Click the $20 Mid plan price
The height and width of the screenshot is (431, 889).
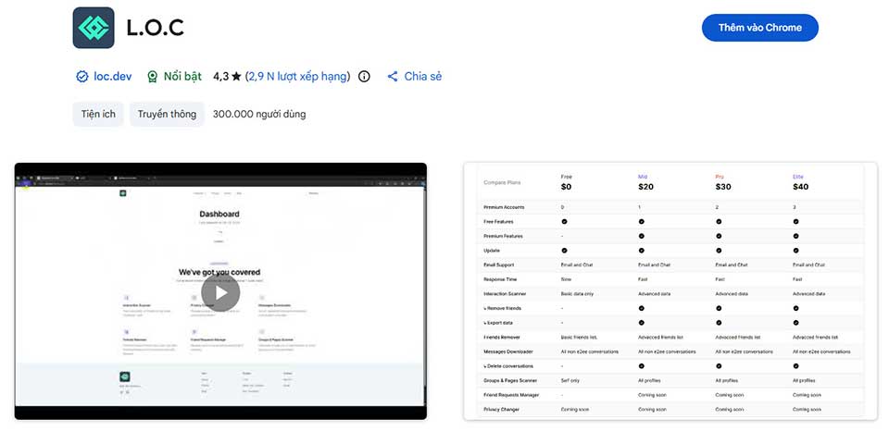pos(645,187)
